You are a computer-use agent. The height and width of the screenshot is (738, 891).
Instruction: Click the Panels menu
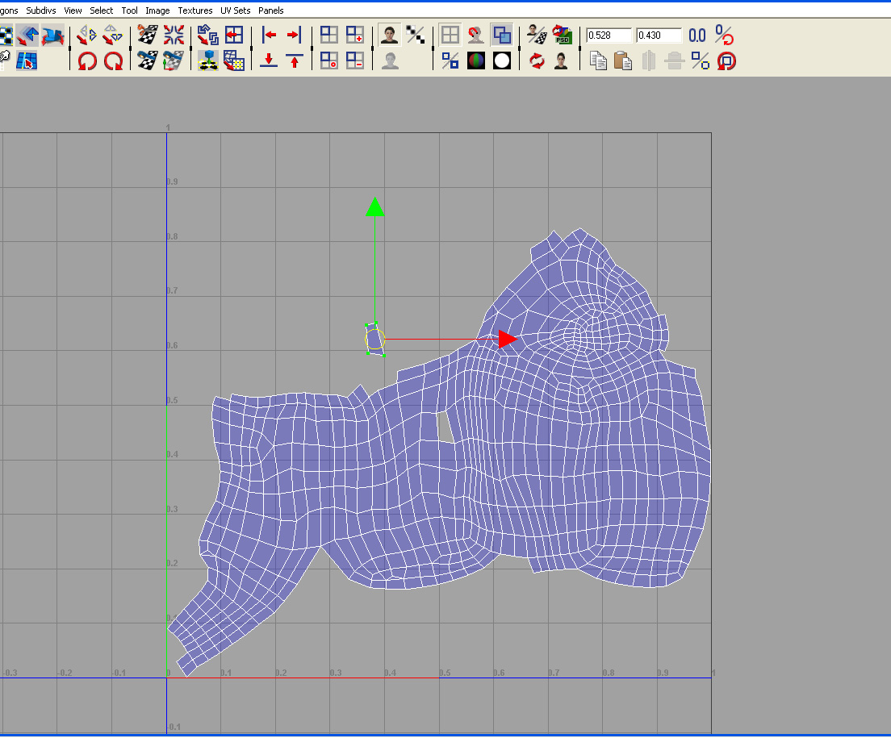(x=270, y=10)
